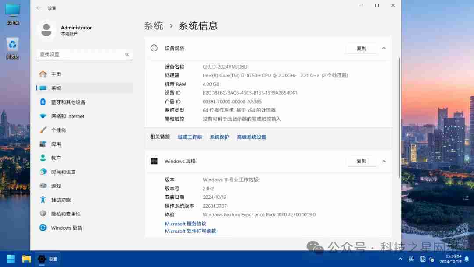Screen dimensions: 474x267
Task: Open the Personalization paintbrush icon
Action: [x=43, y=130]
